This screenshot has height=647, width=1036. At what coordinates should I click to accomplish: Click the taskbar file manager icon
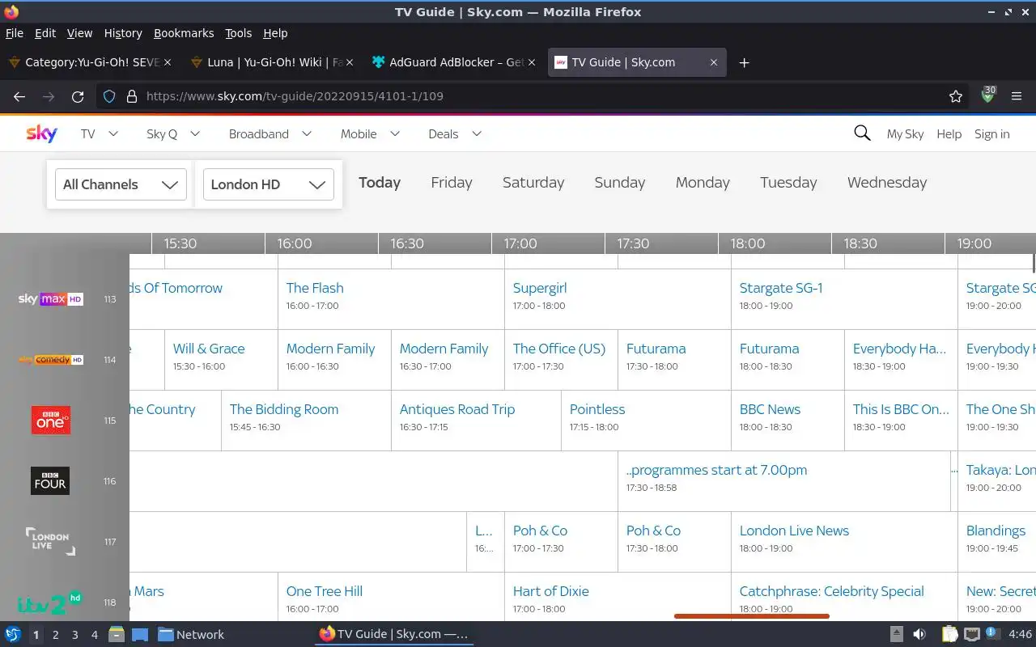tap(116, 634)
